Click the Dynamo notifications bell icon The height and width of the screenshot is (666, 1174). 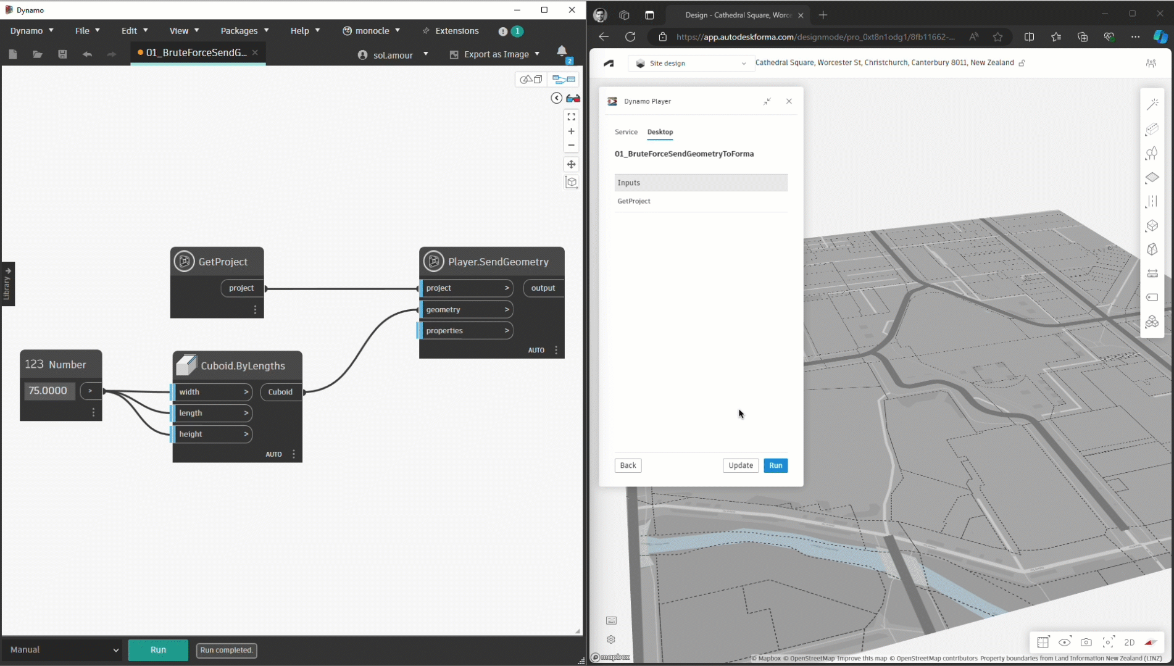pos(561,52)
